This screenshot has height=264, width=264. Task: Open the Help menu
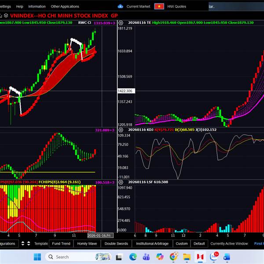[x=19, y=7]
